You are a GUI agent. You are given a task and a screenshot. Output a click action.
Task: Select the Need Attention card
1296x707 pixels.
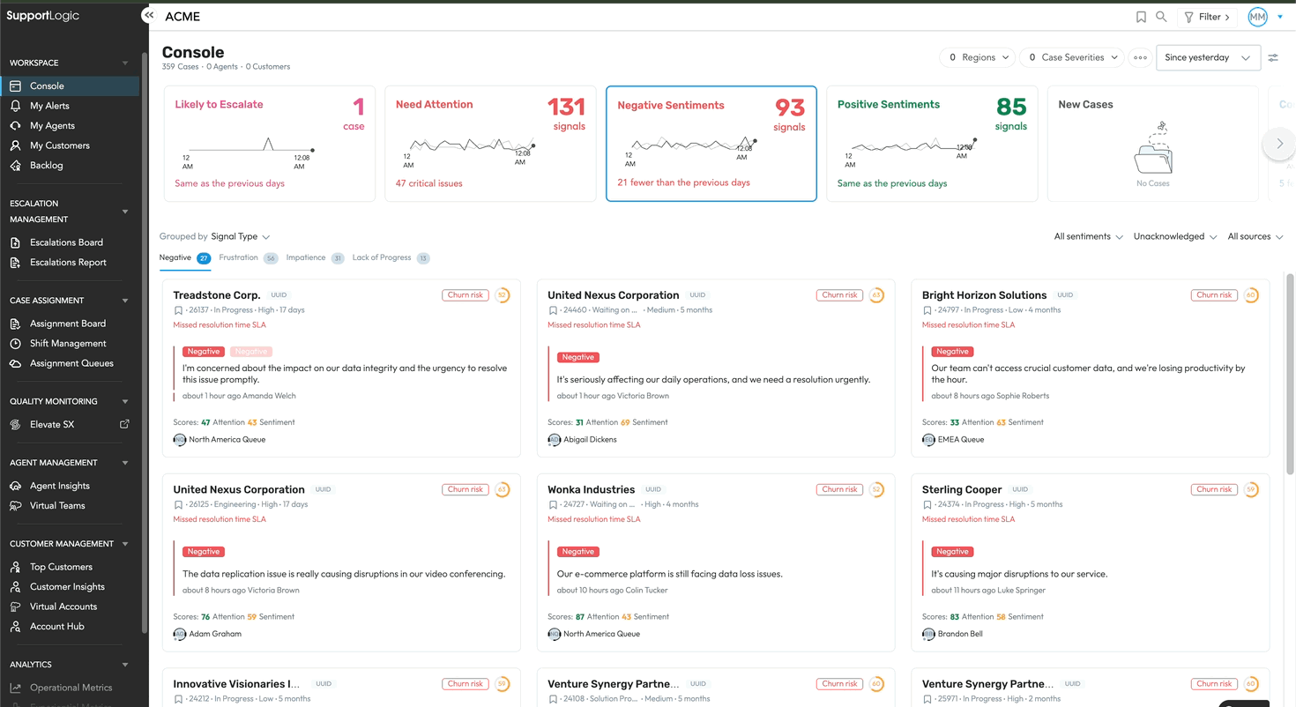[490, 144]
